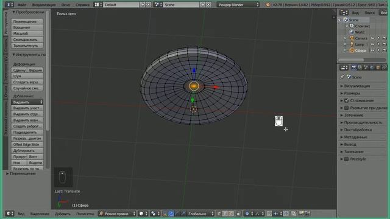Enable the Freestyle checkbox
Screen dimensions: 390x219
(x=347, y=159)
